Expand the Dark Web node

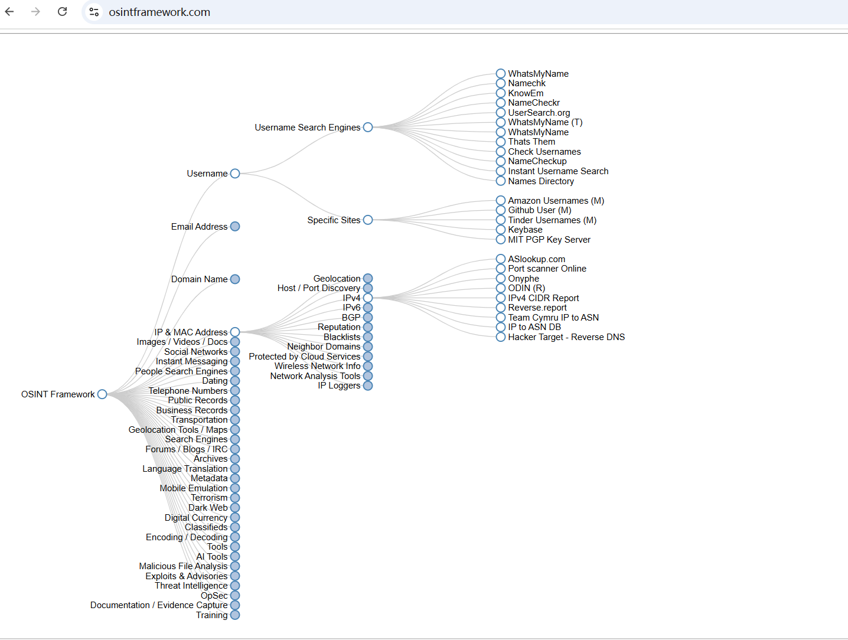coord(235,508)
